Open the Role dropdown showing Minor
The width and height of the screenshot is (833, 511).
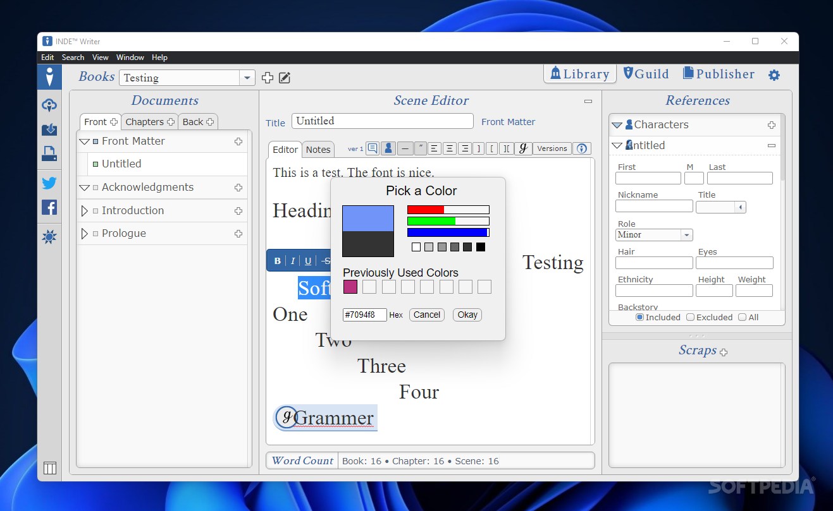(686, 235)
